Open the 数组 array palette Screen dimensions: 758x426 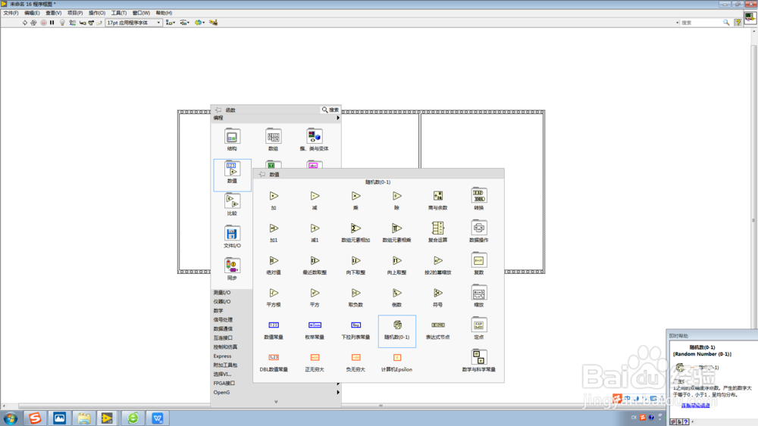tap(273, 136)
